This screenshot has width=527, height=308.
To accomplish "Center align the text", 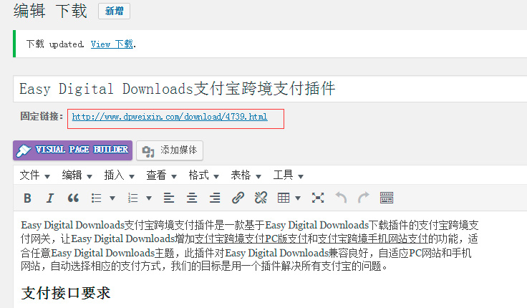I will click(x=192, y=198).
